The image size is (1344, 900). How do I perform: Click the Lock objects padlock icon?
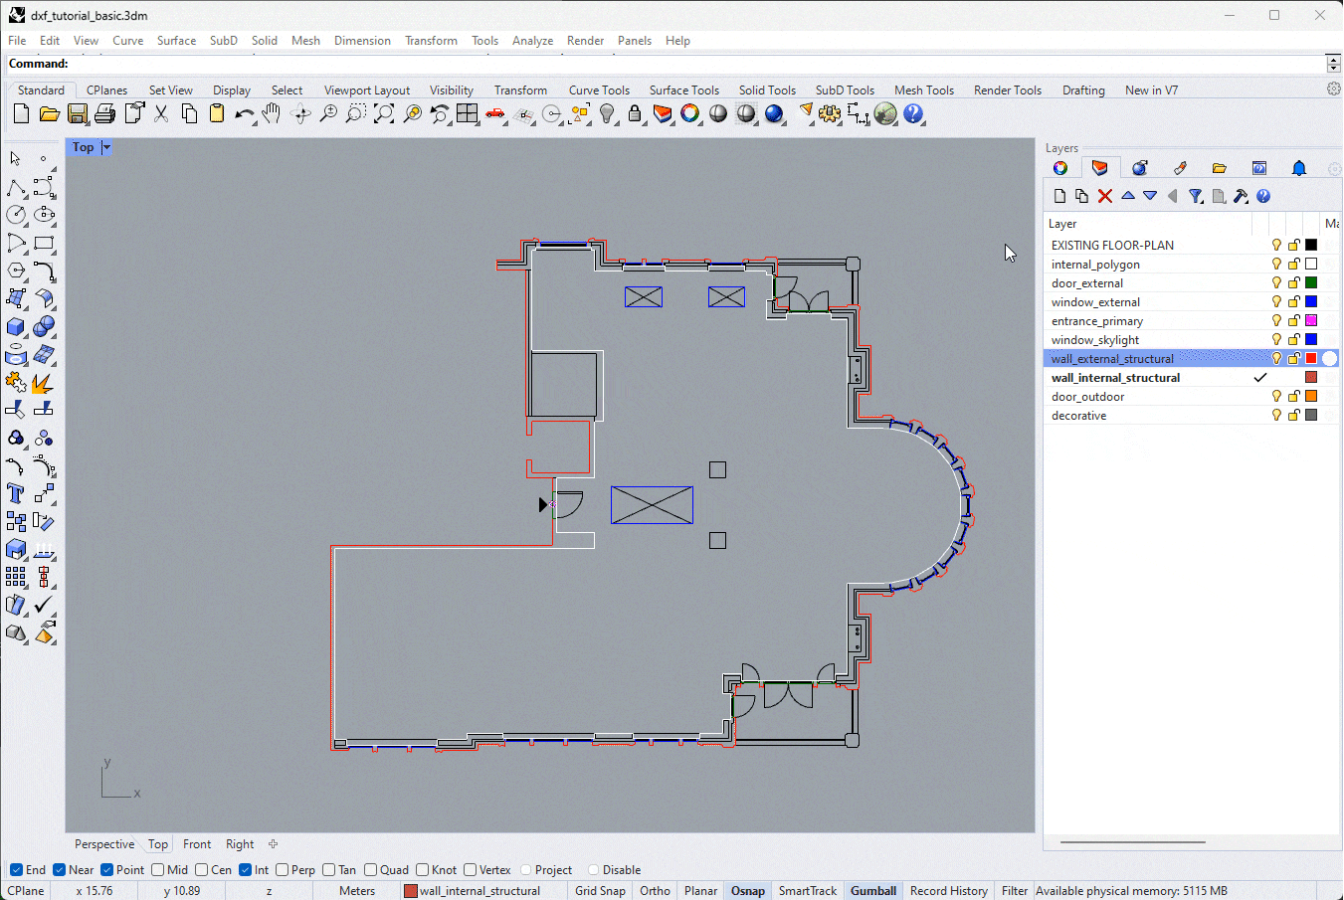tap(635, 114)
